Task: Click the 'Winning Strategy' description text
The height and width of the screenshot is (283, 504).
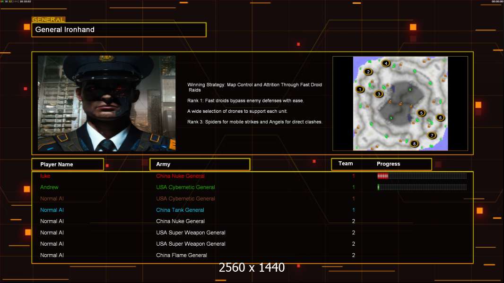Action: point(254,87)
